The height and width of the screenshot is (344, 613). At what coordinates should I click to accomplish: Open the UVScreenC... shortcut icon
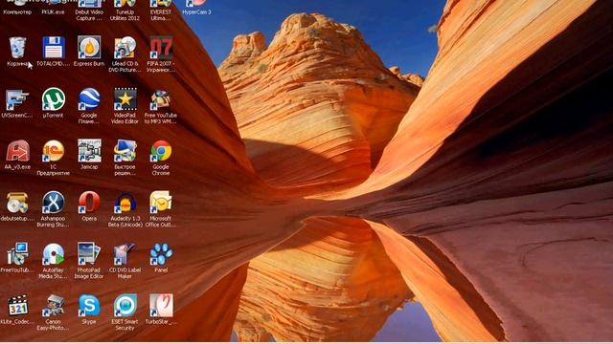[17, 99]
